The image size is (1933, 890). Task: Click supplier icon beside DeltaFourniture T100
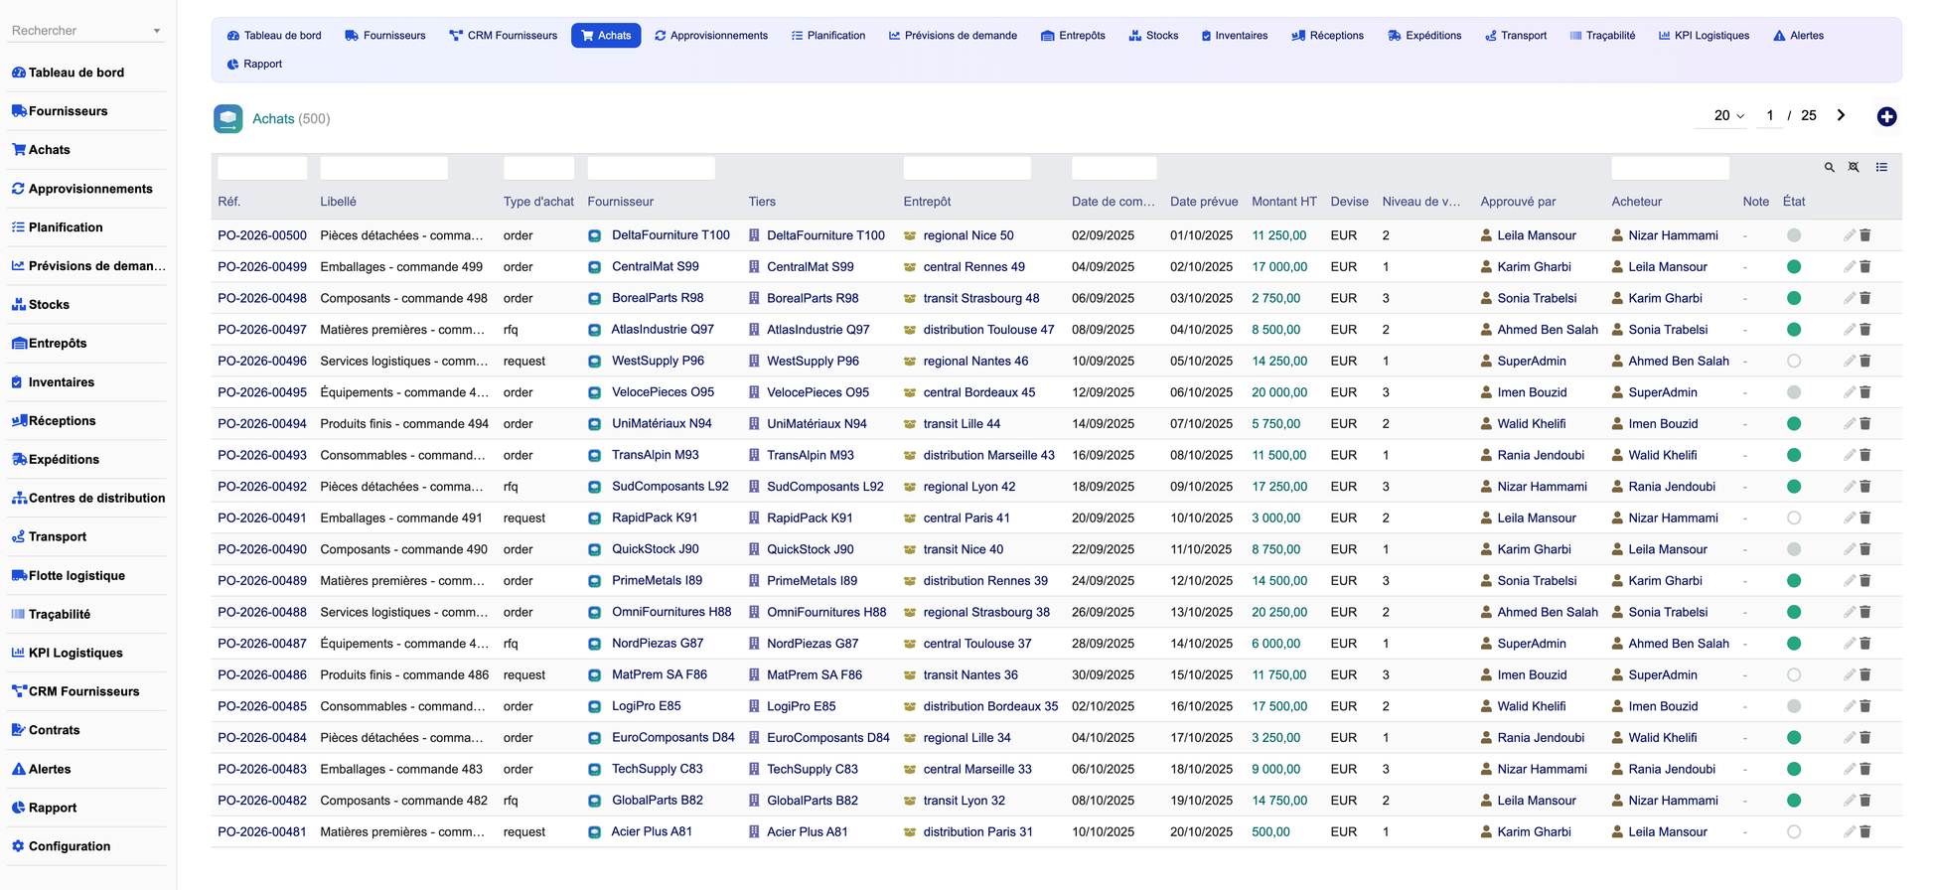point(594,236)
